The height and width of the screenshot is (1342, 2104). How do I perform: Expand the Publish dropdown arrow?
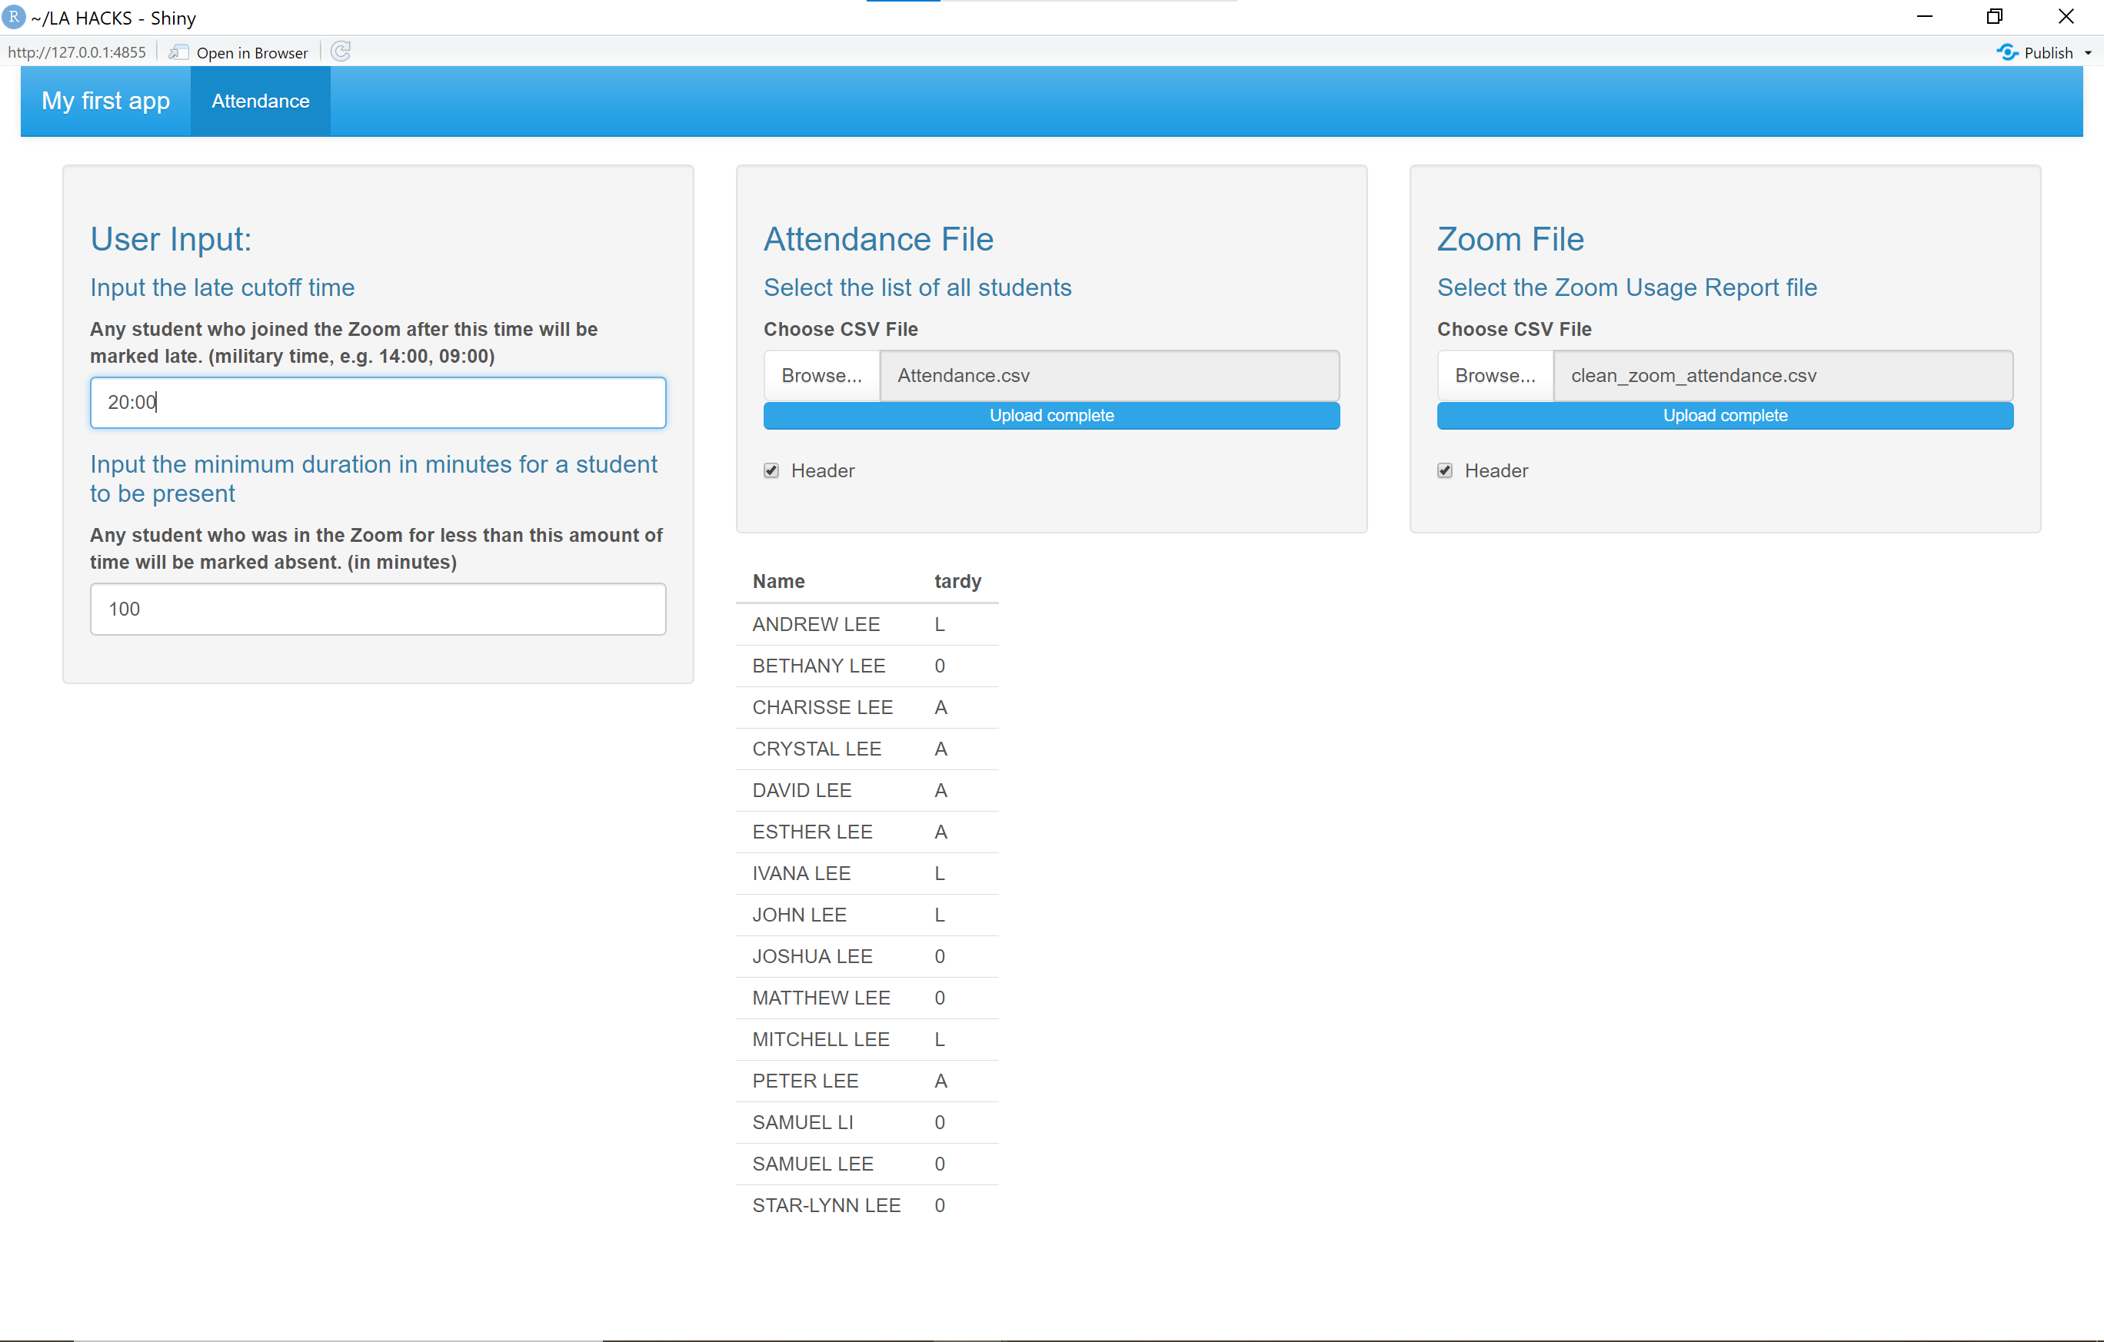pyautogui.click(x=2089, y=53)
